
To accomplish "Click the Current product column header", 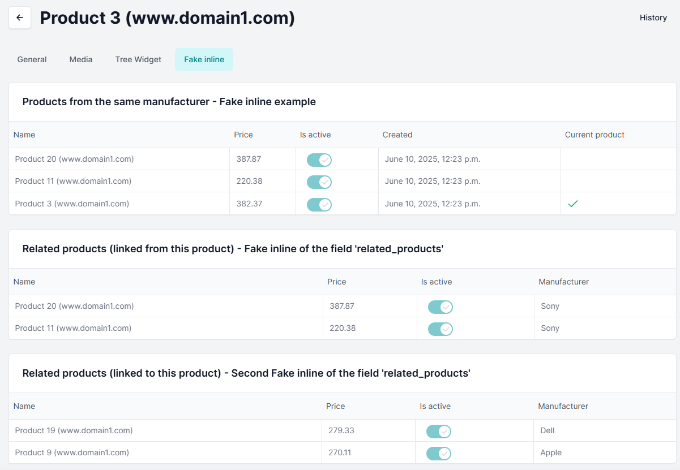I will (595, 135).
